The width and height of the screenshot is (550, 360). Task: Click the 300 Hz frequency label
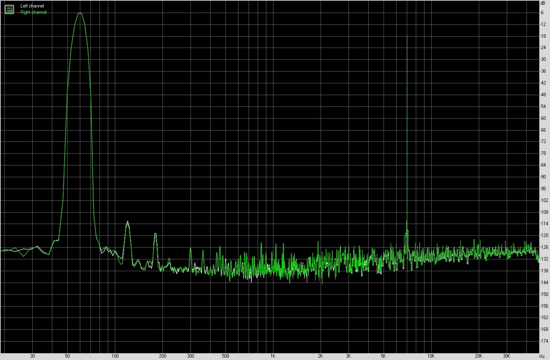point(190,356)
